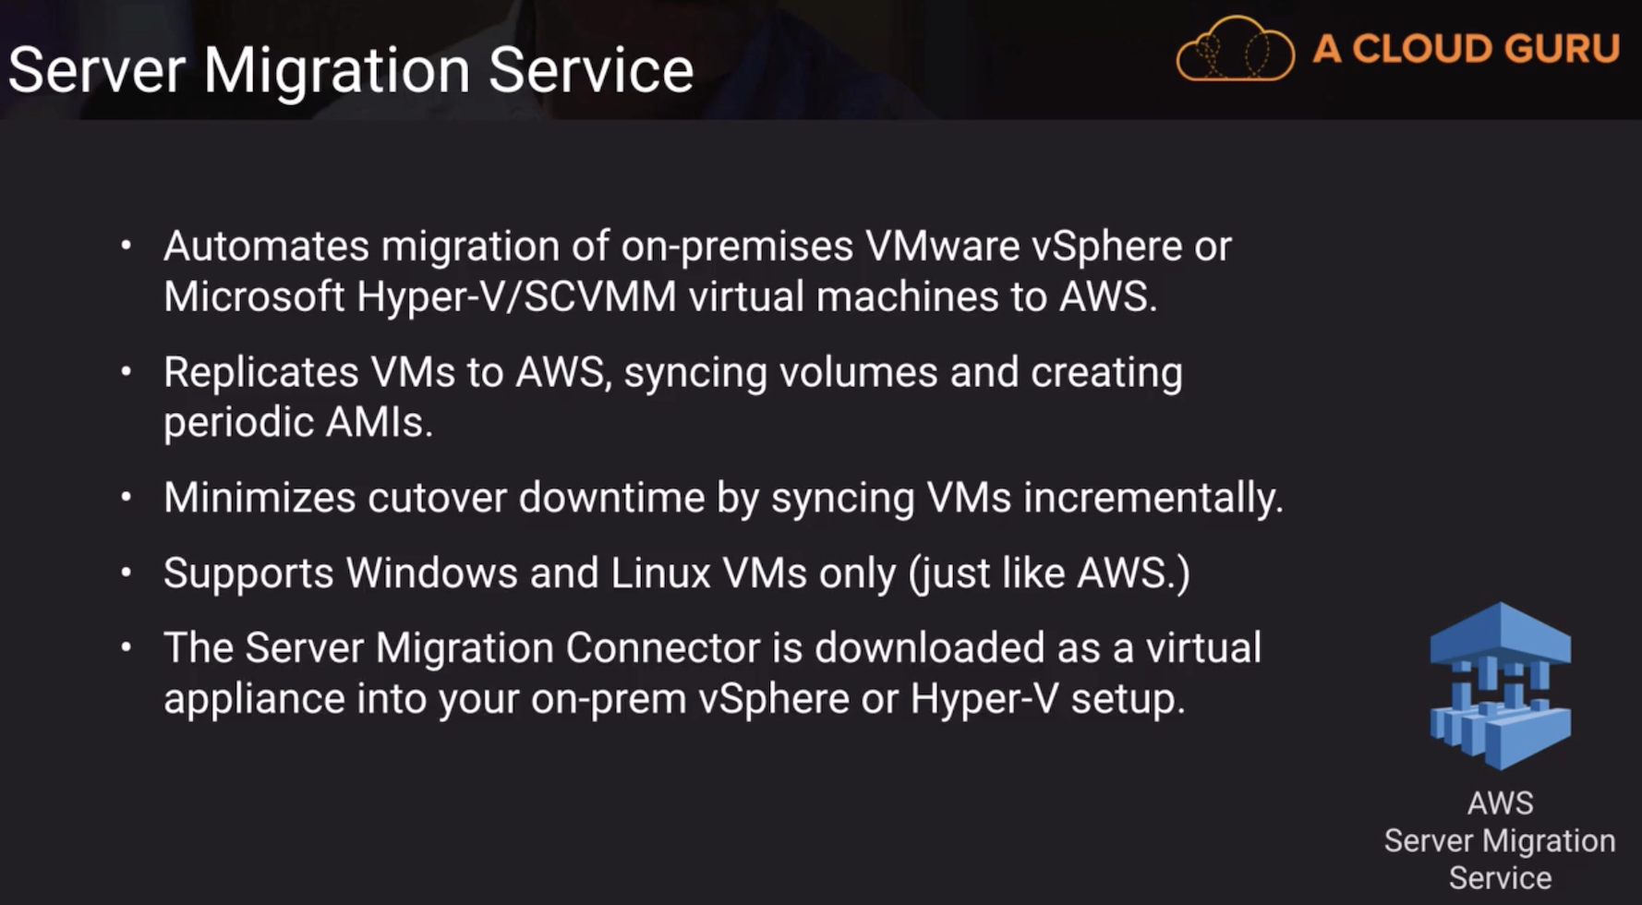Click the bullet dot beside "Minimizes cutover downtime"
This screenshot has width=1642, height=905.
pos(127,498)
